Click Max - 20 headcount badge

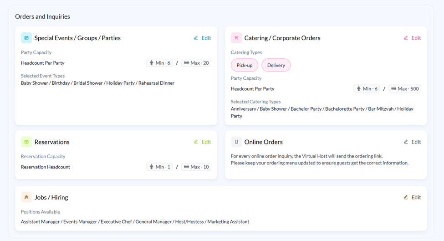196,63
